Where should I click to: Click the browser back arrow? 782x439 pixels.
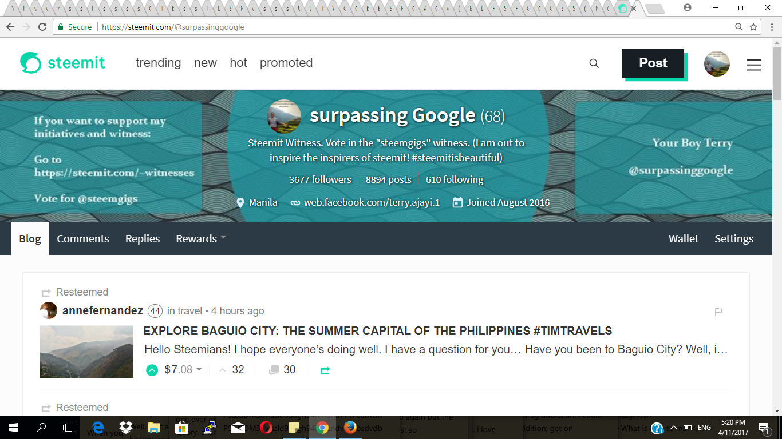coord(10,27)
